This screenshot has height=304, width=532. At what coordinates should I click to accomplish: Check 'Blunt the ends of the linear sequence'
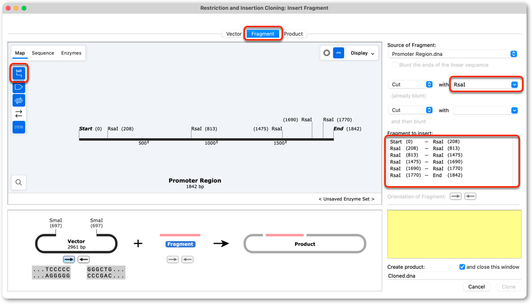[x=395, y=65]
